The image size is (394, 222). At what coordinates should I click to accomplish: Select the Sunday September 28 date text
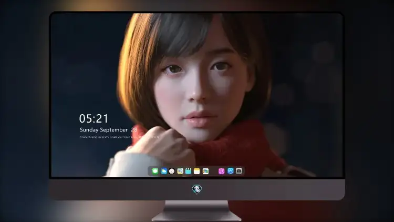108,130
